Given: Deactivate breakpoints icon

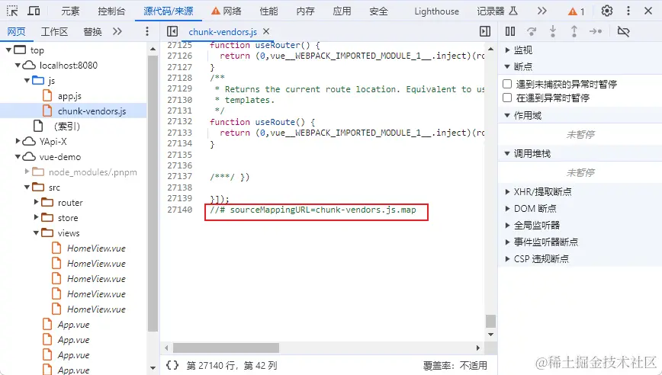Looking at the screenshot, I should [x=623, y=31].
